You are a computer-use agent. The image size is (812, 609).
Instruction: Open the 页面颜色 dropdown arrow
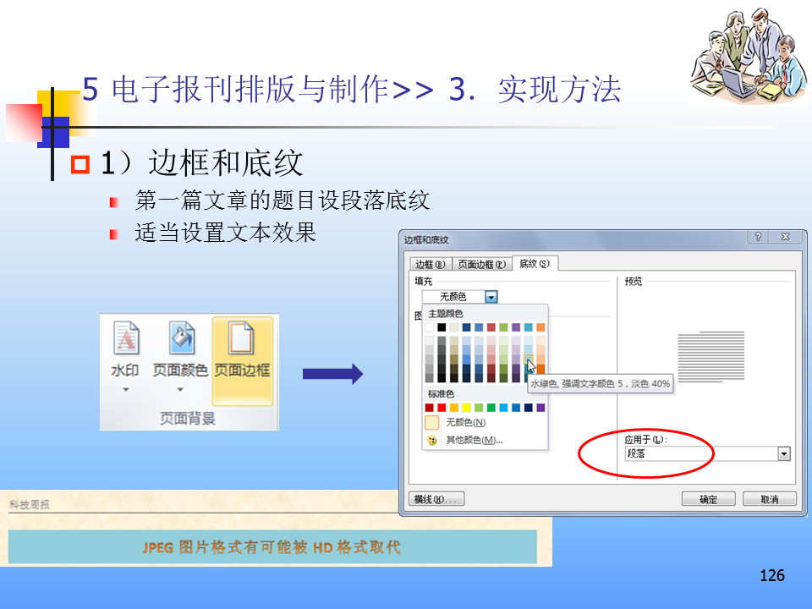click(180, 389)
